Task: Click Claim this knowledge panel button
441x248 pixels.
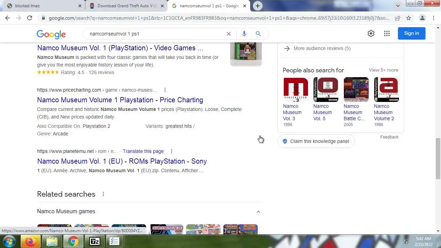Action: (316, 141)
